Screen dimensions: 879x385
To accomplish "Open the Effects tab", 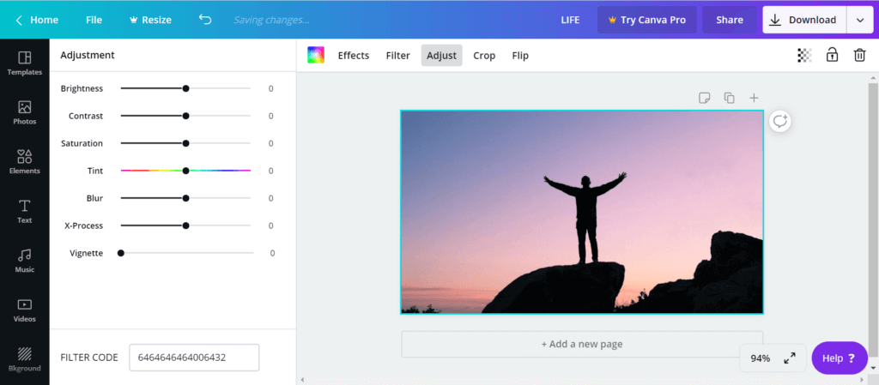I will click(353, 56).
